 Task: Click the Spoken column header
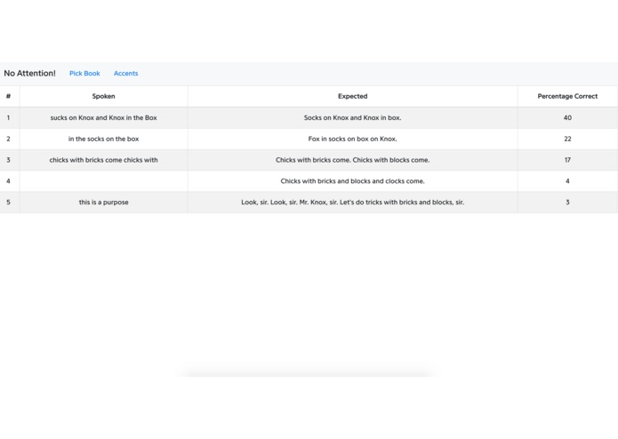pyautogui.click(x=104, y=96)
